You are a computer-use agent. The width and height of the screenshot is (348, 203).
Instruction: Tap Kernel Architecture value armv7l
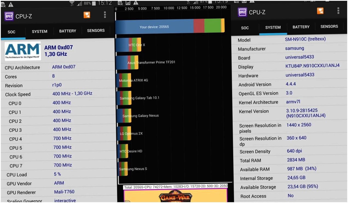click(x=293, y=101)
